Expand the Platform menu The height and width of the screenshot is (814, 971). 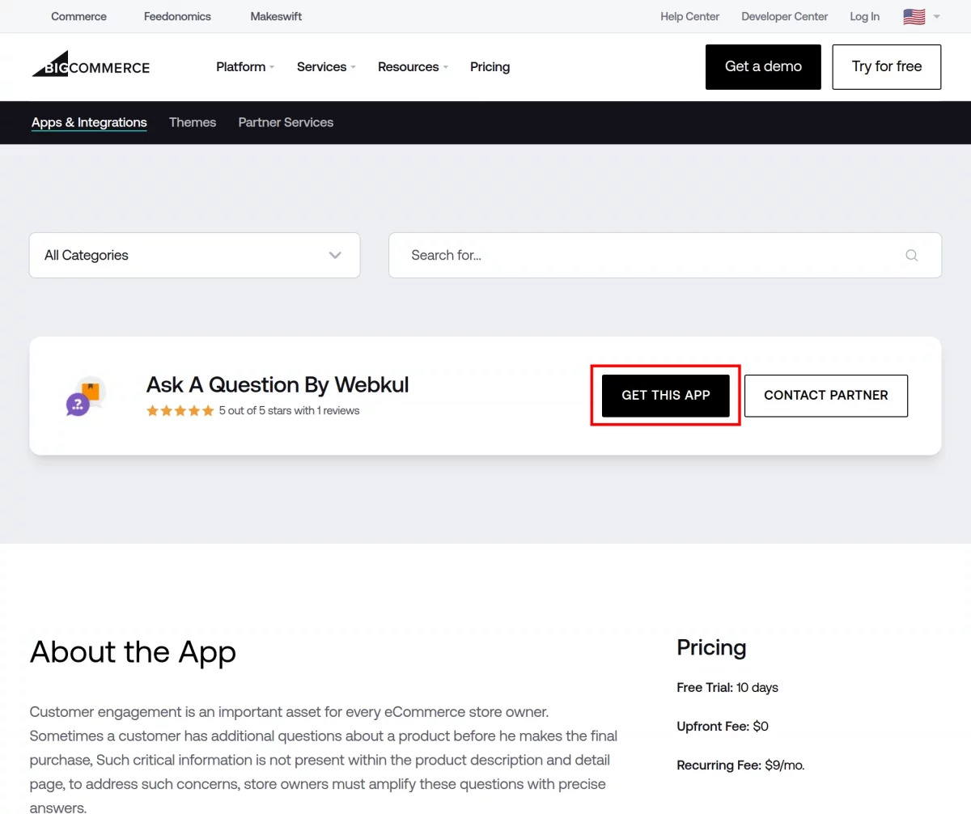pyautogui.click(x=245, y=67)
